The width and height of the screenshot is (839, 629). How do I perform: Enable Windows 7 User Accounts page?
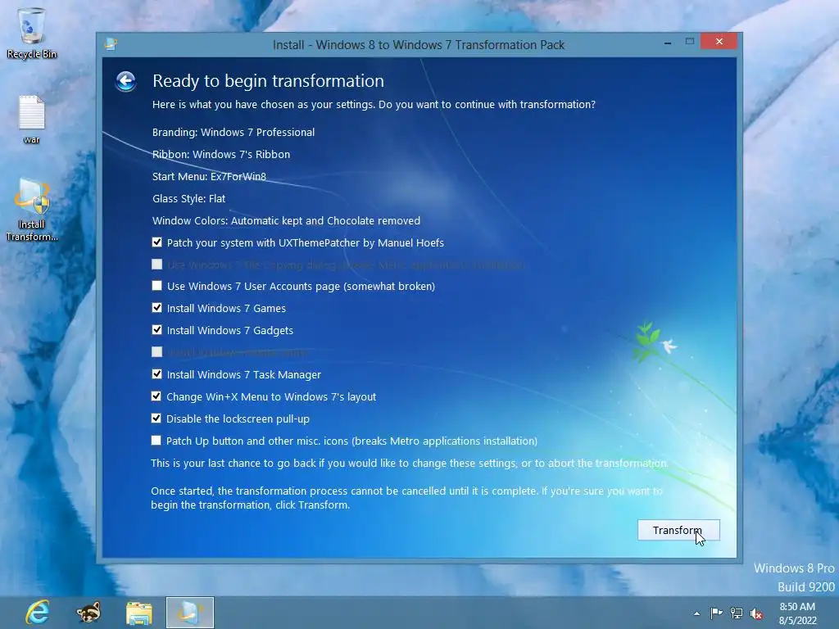[x=156, y=286]
